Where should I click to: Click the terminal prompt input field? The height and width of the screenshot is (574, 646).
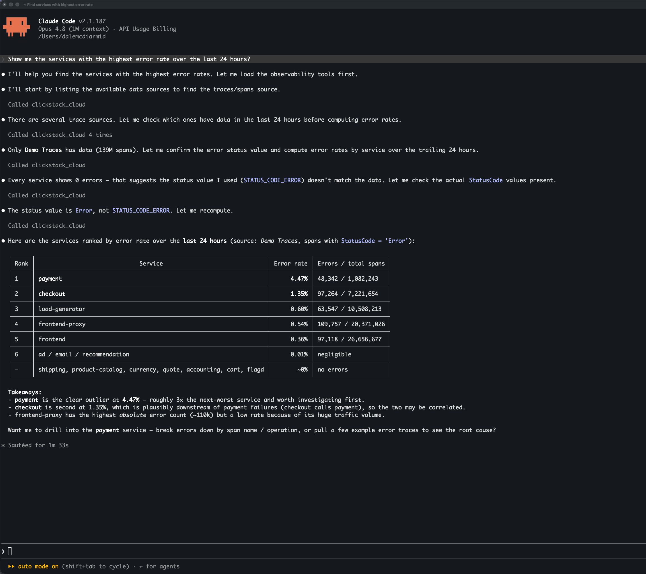point(323,551)
